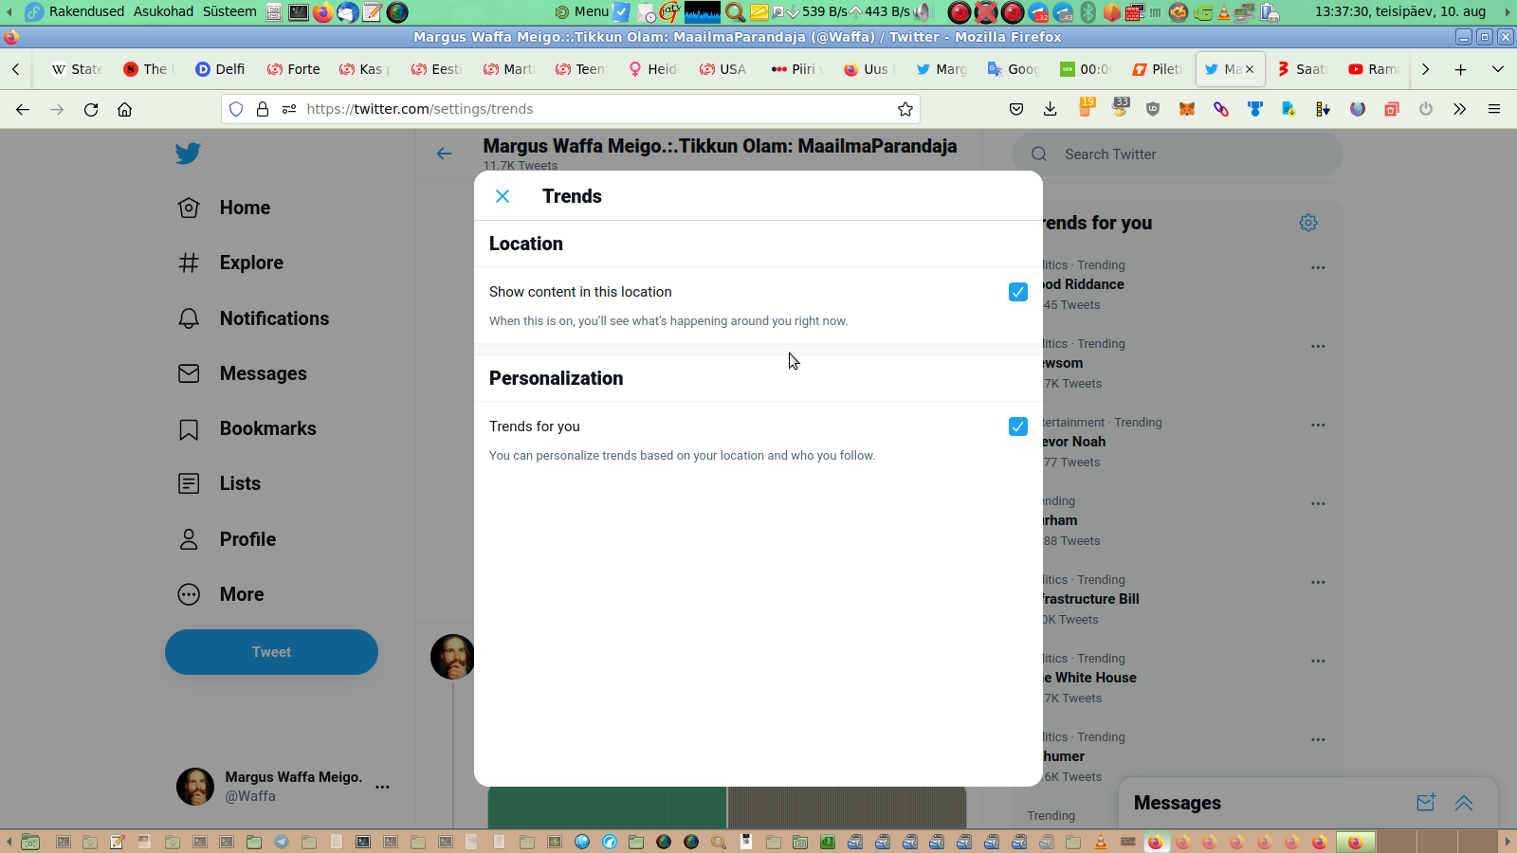This screenshot has width=1517, height=853.
Task: Click the Twitter bird logo
Action: 188,154
